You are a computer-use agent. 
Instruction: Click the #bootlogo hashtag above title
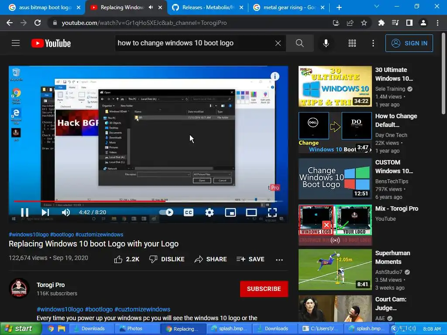[62, 234]
